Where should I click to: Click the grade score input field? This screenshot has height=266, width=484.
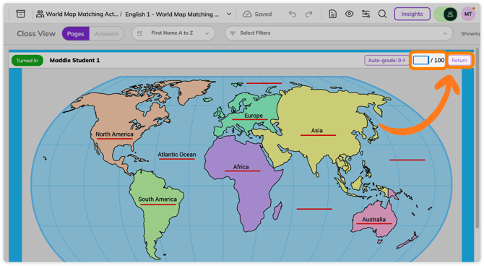tap(420, 60)
